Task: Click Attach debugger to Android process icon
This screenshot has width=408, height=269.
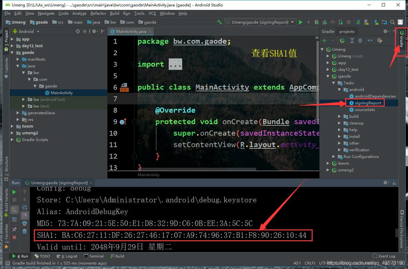Action: click(x=341, y=22)
